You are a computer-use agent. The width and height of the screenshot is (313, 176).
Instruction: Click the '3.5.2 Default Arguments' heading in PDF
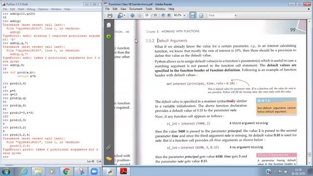[x=166, y=41]
